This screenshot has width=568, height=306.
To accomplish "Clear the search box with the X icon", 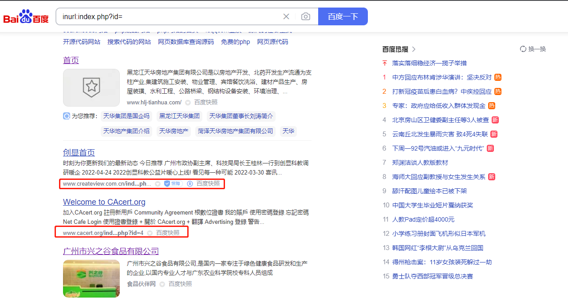I will coord(286,16).
